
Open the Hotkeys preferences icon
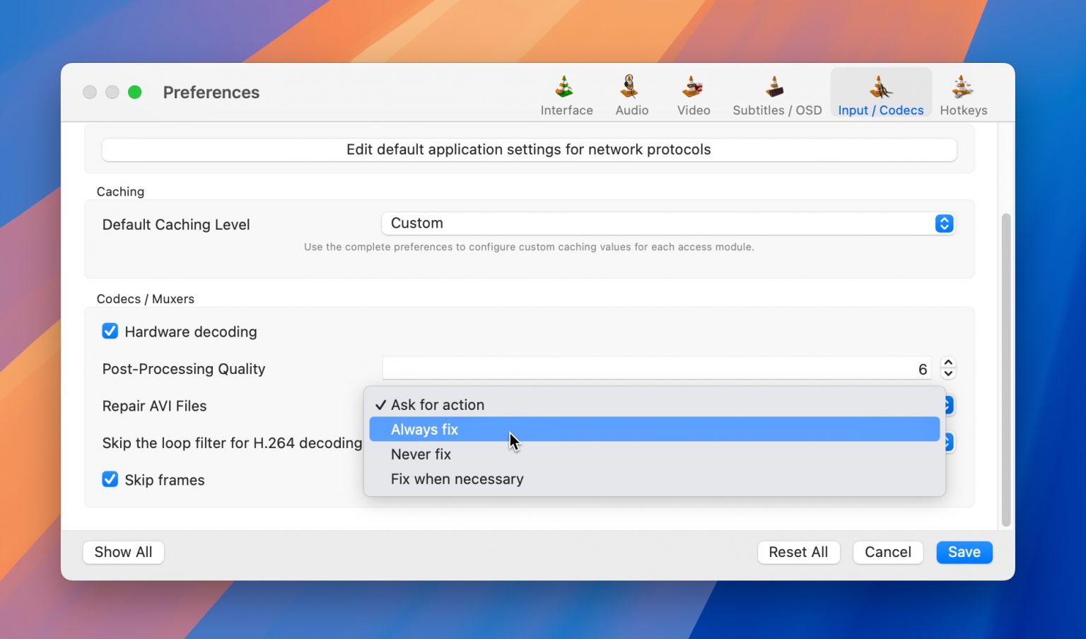[x=963, y=92]
